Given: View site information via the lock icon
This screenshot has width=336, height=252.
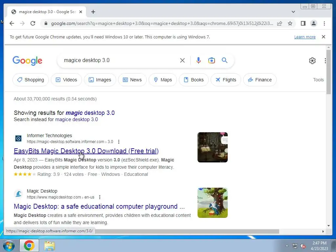Looking at the screenshot, I should [46, 23].
